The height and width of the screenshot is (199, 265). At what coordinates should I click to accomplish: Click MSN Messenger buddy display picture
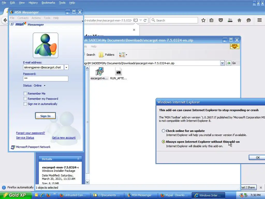coord(46,45)
